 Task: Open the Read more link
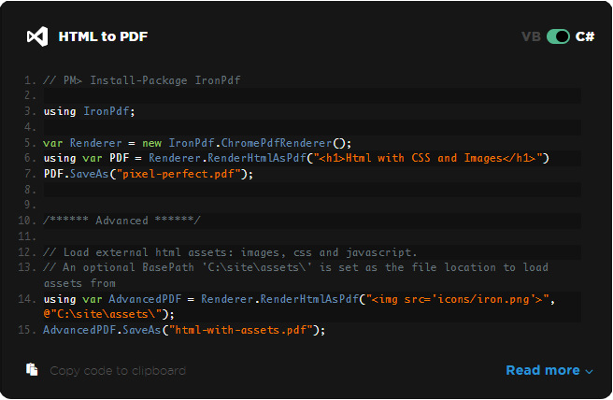(543, 370)
